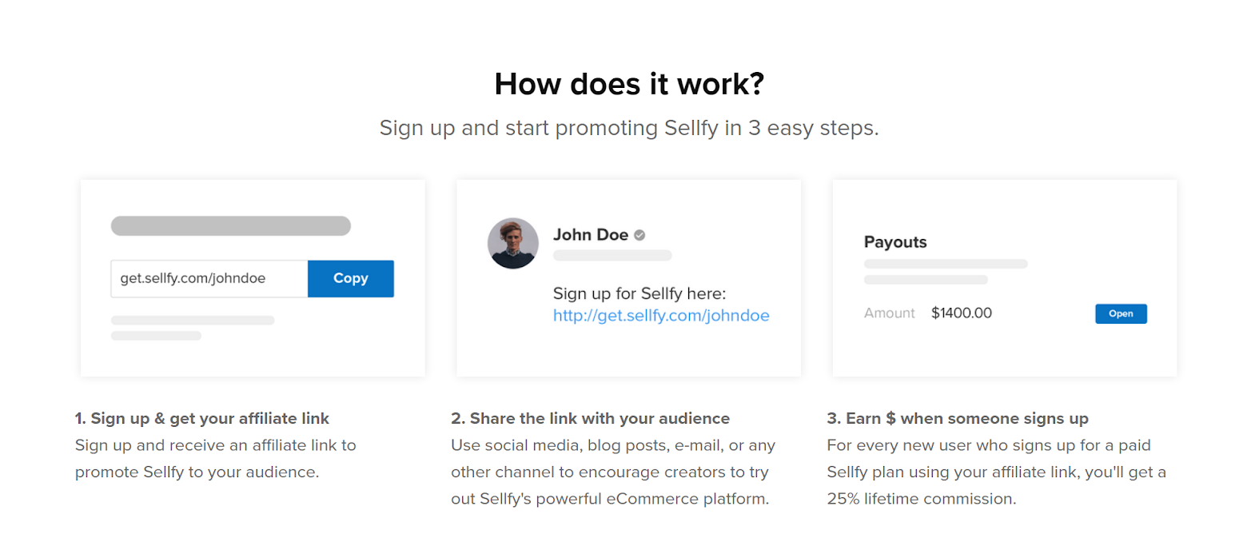This screenshot has width=1259, height=554.
Task: Click the Amount label in Payouts card
Action: (x=889, y=313)
